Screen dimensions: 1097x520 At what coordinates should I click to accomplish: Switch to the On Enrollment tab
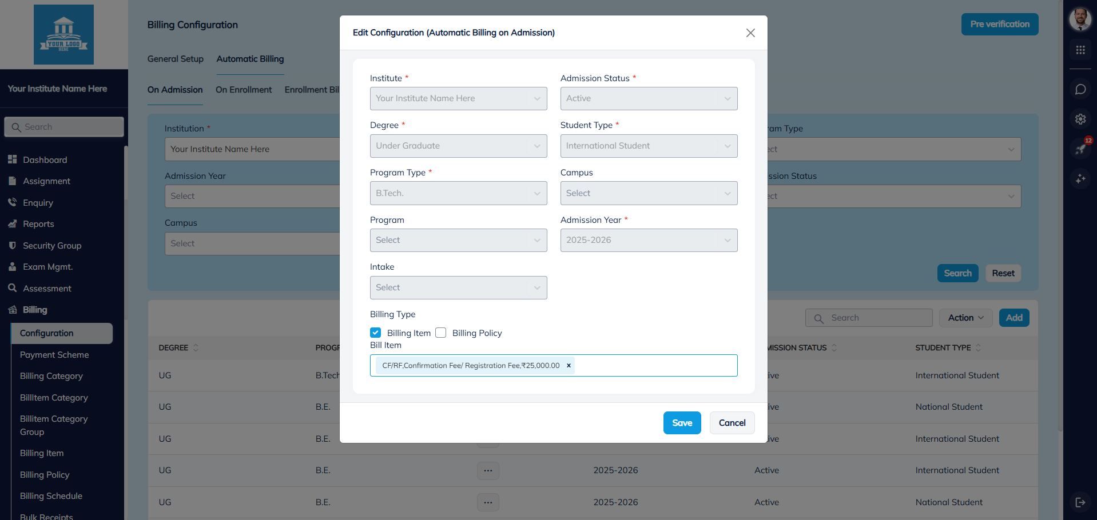(244, 90)
